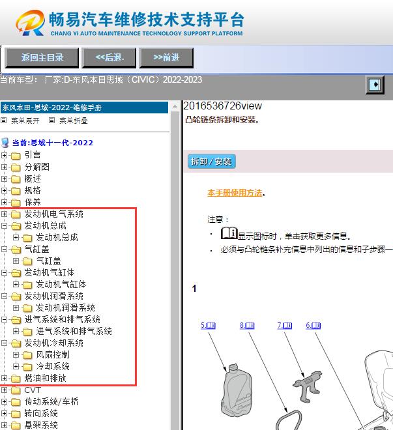This screenshot has height=430, width=393.
Task: Open info link 7 in the diagram
Action: 284,325
